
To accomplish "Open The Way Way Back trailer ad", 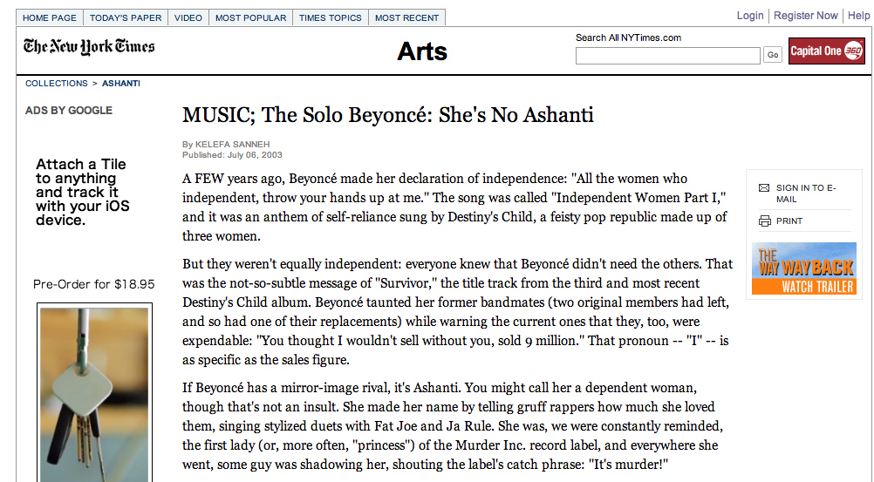I will (803, 268).
